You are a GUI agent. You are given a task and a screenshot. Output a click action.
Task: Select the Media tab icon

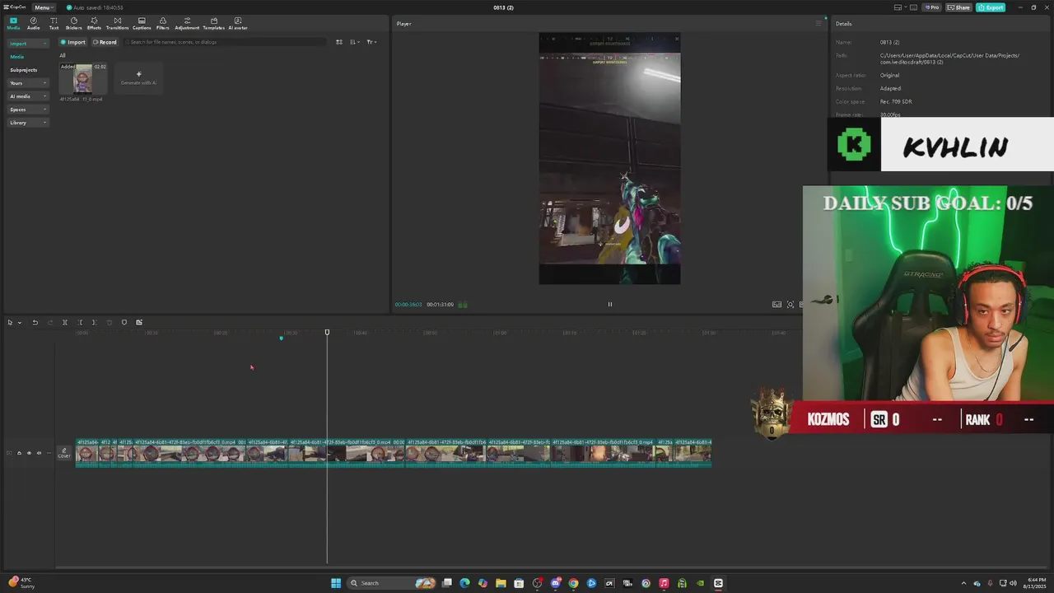coord(13,23)
